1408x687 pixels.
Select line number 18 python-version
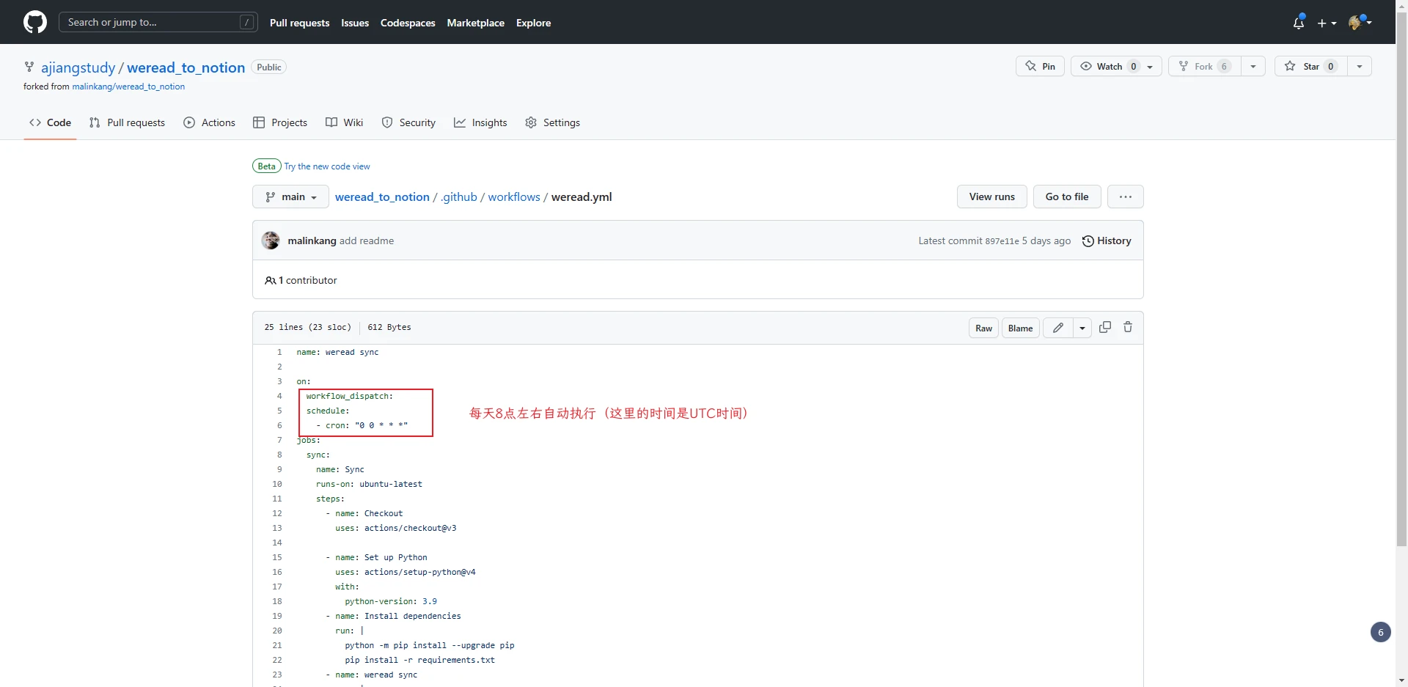point(277,601)
